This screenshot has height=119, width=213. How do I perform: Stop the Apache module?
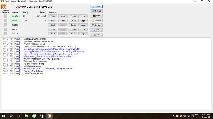click(x=53, y=16)
